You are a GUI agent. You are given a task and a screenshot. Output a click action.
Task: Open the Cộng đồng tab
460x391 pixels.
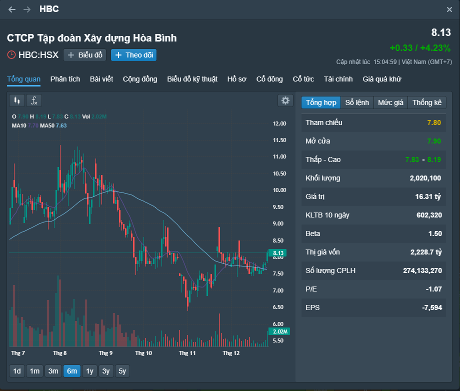pos(140,79)
